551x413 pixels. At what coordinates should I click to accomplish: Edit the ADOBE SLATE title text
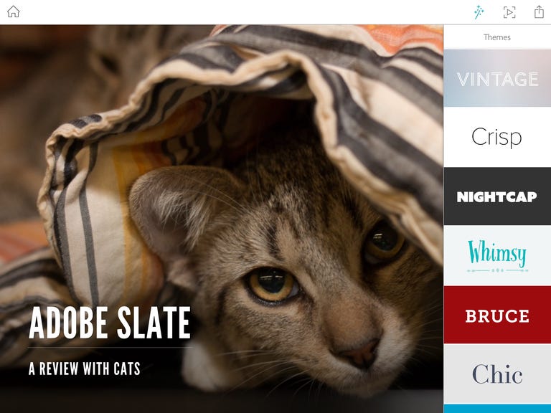(110, 323)
